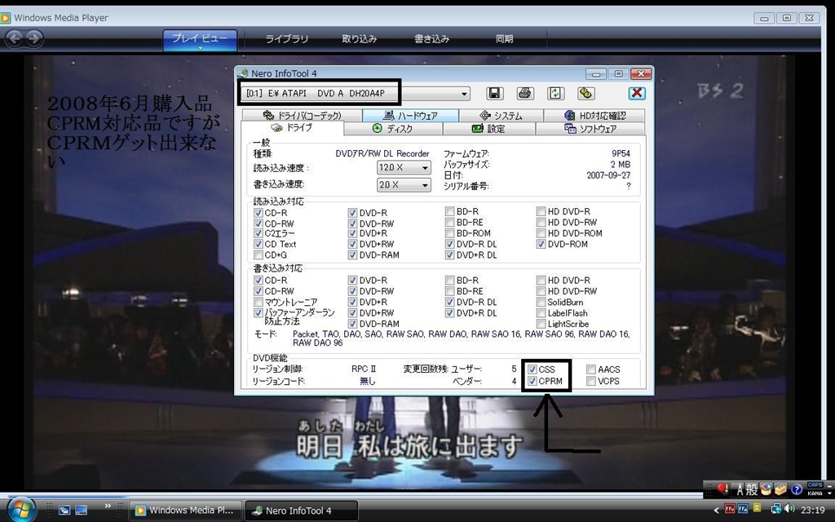Click the Windows Media Player taskbar button

click(x=186, y=511)
